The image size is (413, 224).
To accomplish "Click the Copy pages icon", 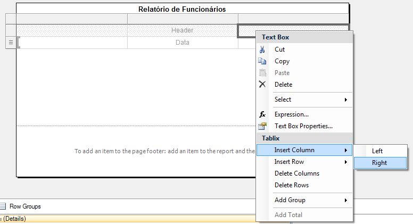I will (x=262, y=61).
